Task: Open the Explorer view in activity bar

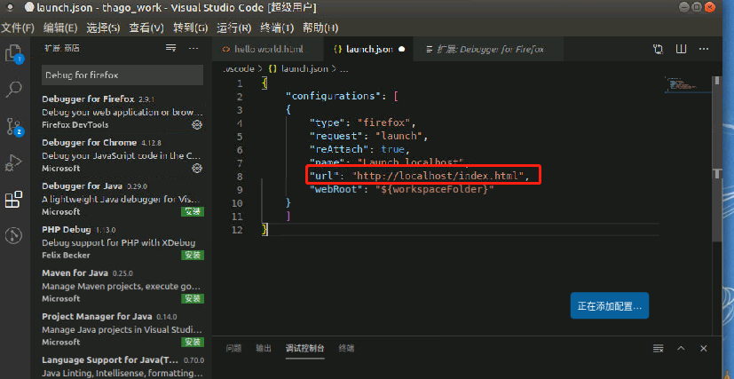Action: tap(13, 53)
